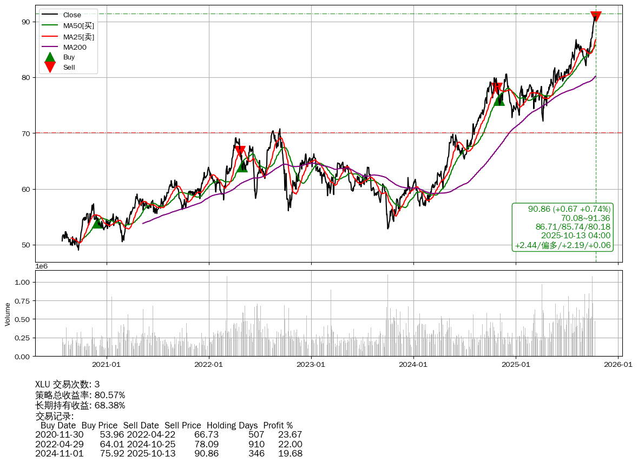Select the MA50[买] legend entry
The height and width of the screenshot is (463, 638).
point(78,26)
